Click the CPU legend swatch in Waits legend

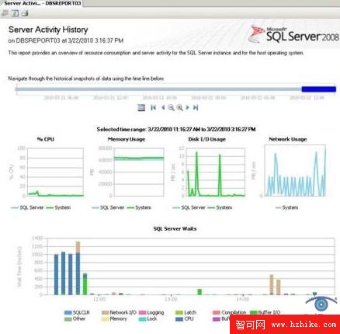179,319
